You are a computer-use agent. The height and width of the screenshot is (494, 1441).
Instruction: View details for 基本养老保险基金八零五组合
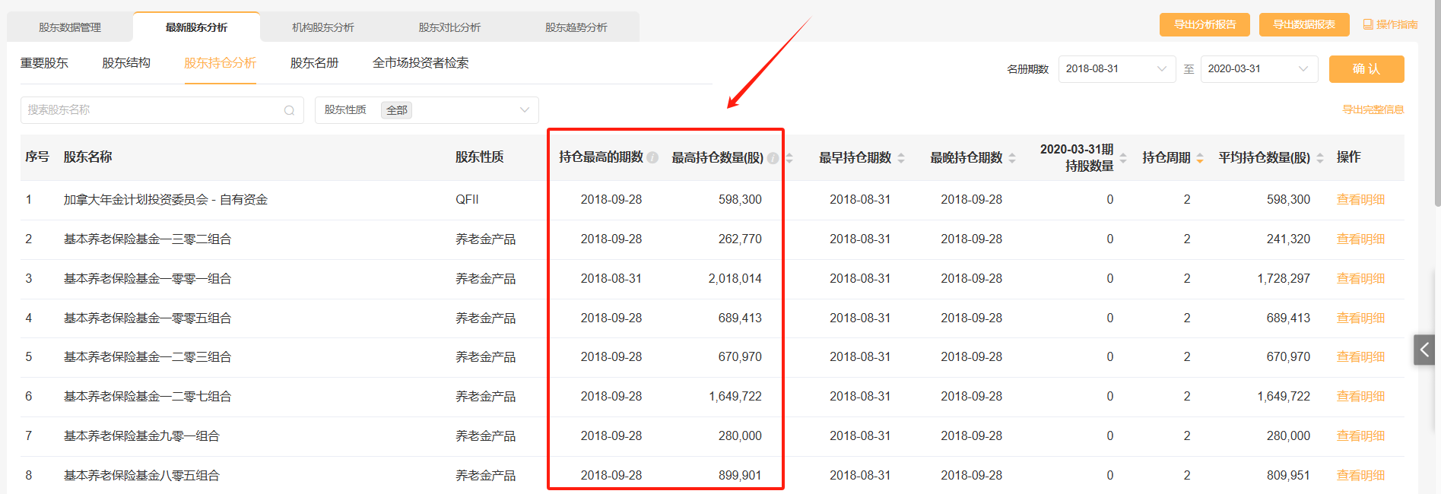(x=1360, y=476)
